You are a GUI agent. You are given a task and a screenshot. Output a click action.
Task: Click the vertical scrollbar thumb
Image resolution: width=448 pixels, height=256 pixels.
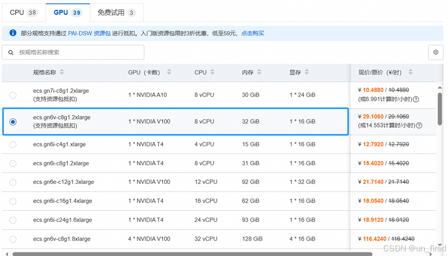pyautogui.click(x=440, y=109)
